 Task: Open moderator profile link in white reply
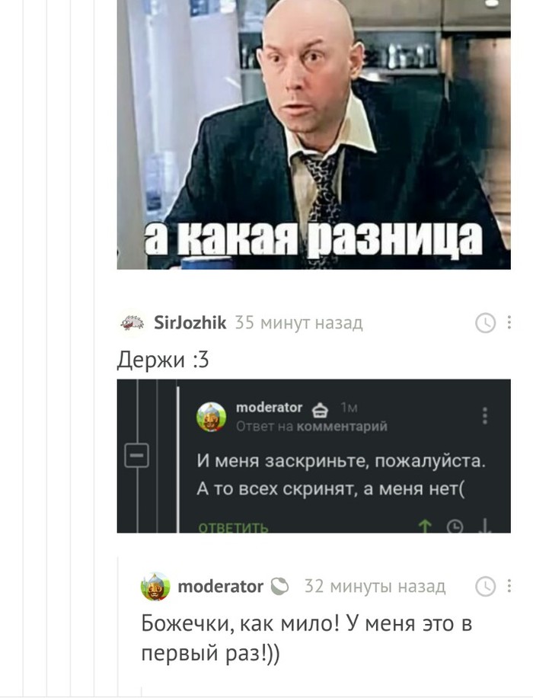(x=220, y=586)
